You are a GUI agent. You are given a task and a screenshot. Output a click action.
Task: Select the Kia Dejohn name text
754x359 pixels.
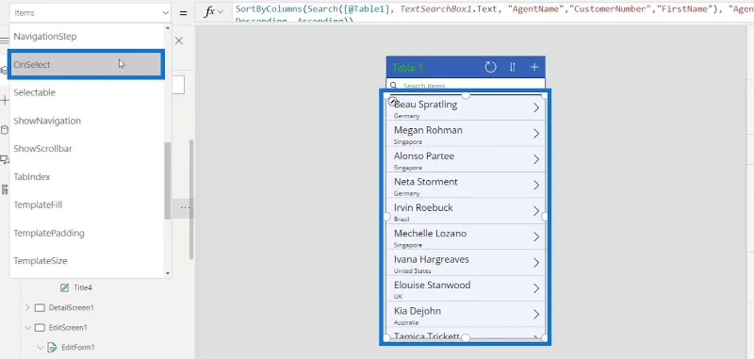[417, 311]
